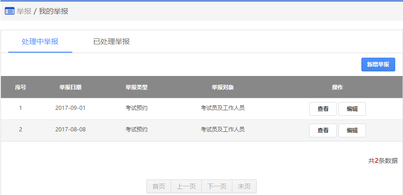Go to previous page via 上一页
The width and height of the screenshot is (403, 195).
point(186,186)
